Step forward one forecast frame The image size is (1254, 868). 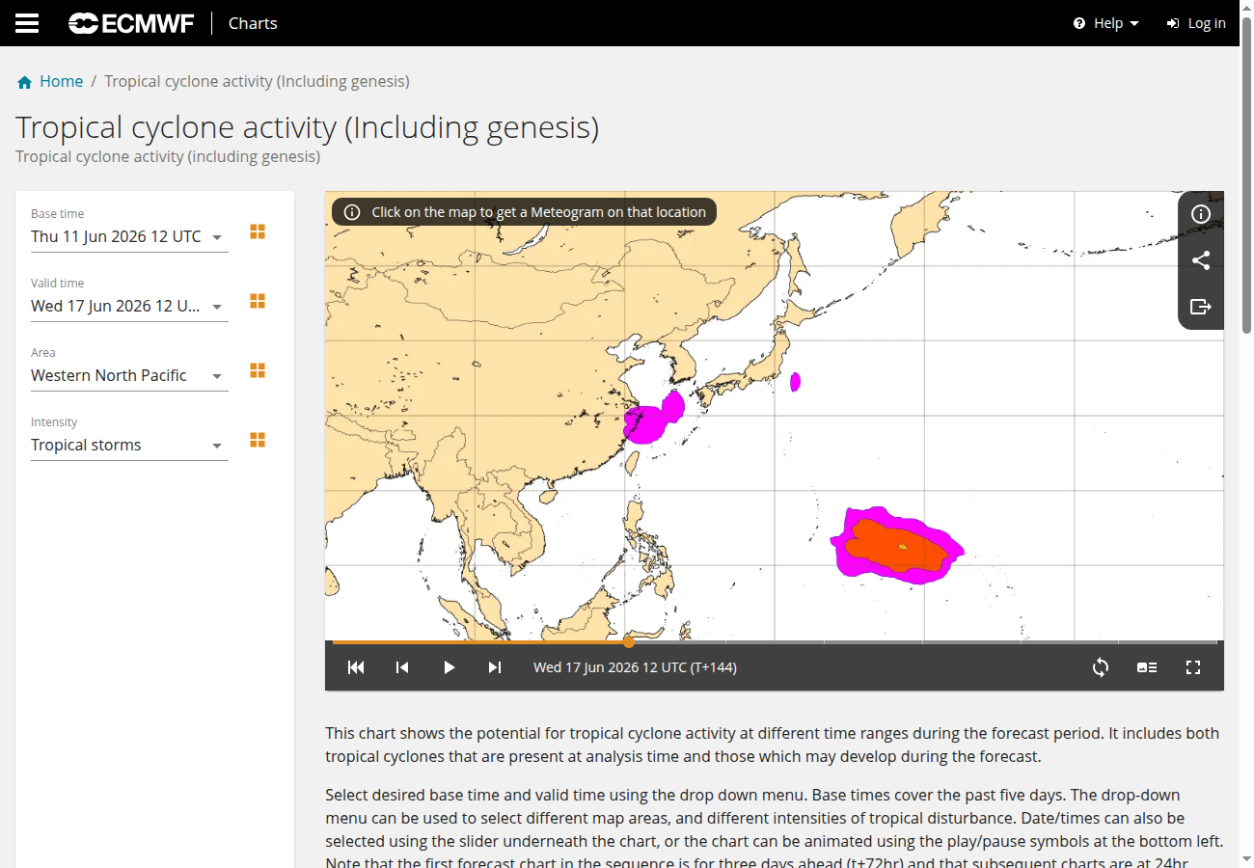[x=495, y=667]
